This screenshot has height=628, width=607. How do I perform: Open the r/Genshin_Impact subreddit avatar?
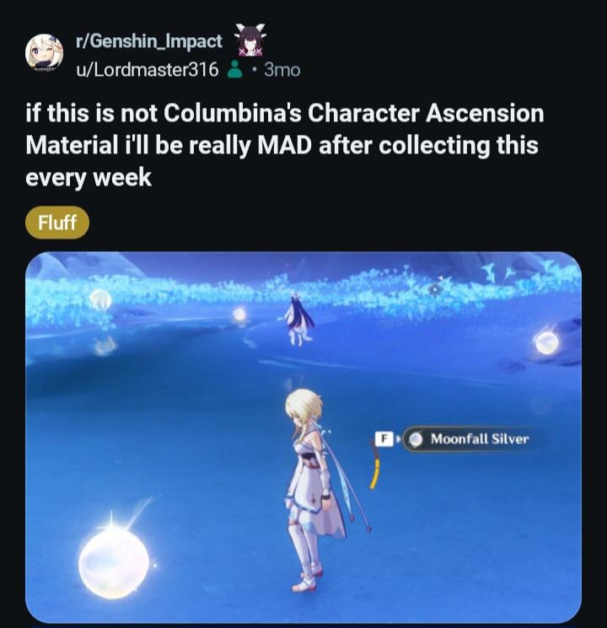[44, 53]
